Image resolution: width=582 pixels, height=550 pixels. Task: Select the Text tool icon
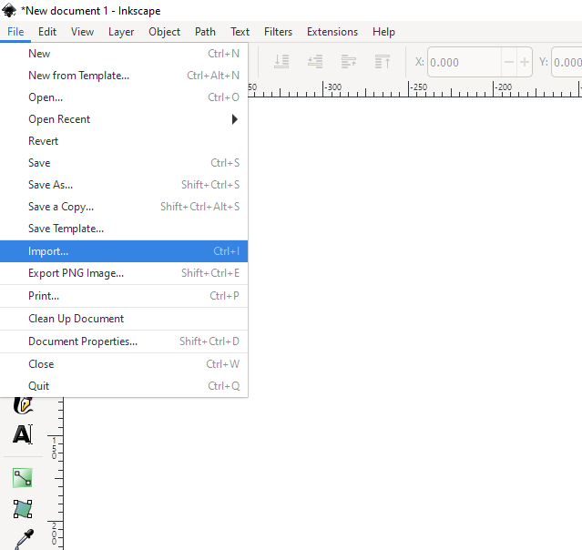point(23,434)
